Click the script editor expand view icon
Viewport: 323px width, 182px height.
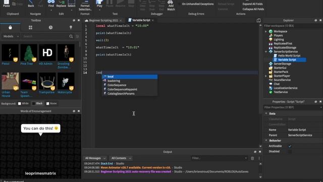258,20
